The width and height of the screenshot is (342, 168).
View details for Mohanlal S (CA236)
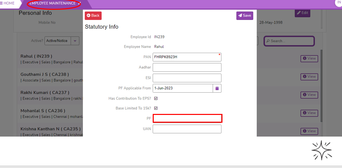click(309, 113)
